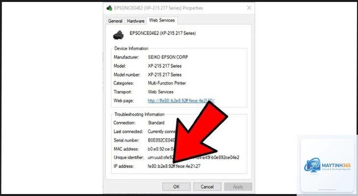Click 'Multi-Function Printer' category value
This screenshot has height=196, width=358.
(167, 83)
